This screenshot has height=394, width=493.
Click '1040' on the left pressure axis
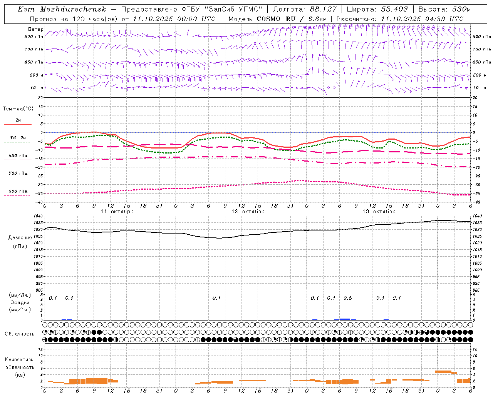pos(38,216)
